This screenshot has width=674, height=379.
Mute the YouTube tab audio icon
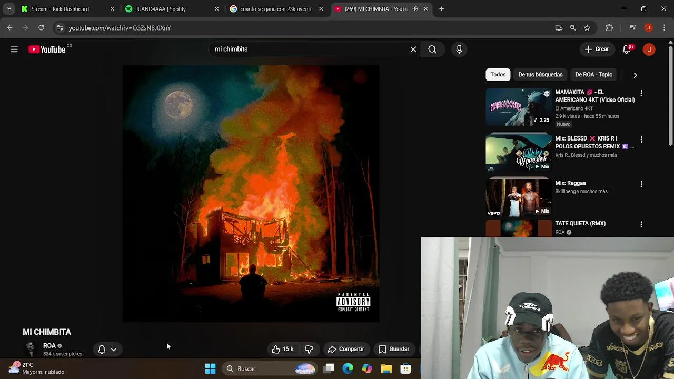[x=415, y=9]
